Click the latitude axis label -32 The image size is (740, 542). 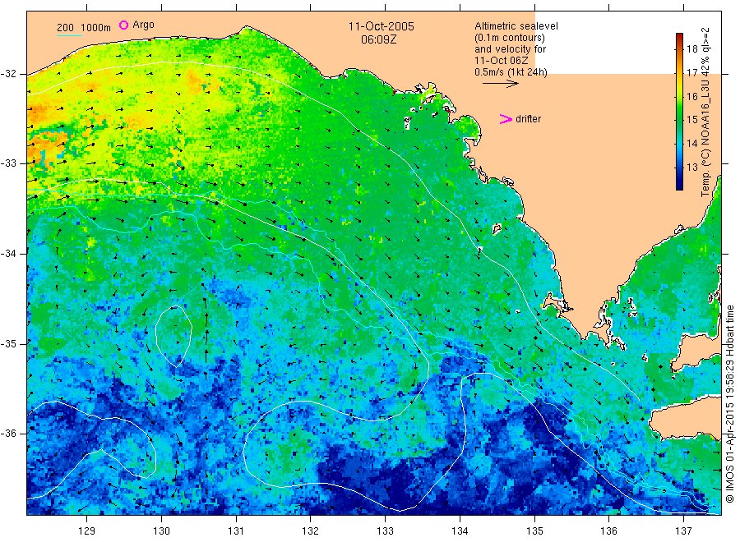pos(8,74)
